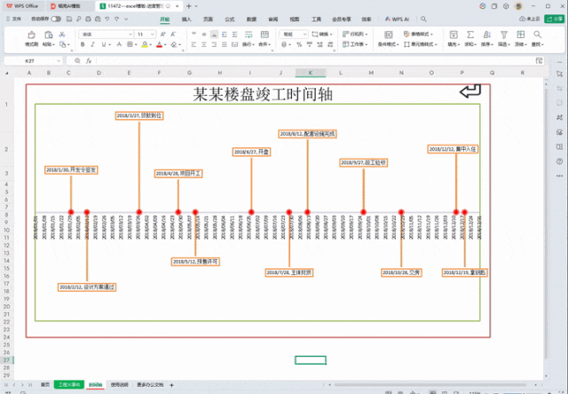Click the formula bar input field
This screenshot has height=394, width=568.
pyautogui.click(x=315, y=61)
